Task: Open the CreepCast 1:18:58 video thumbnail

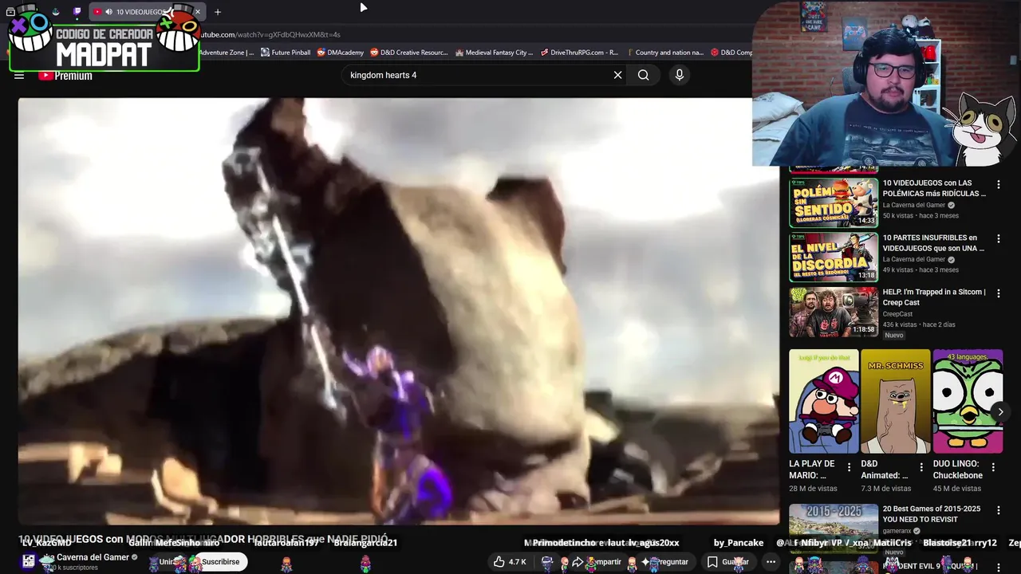Action: coord(834,312)
